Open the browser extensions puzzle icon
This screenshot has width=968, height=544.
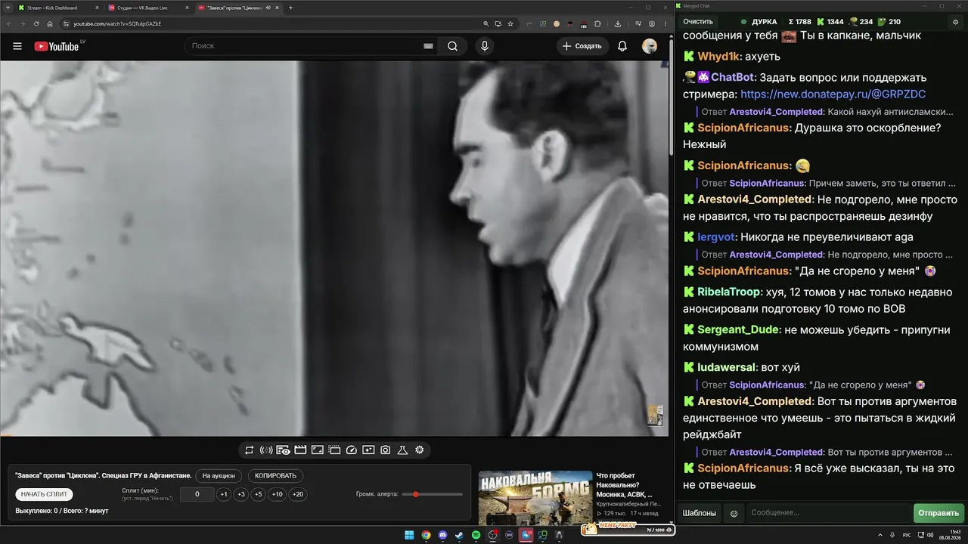(597, 23)
